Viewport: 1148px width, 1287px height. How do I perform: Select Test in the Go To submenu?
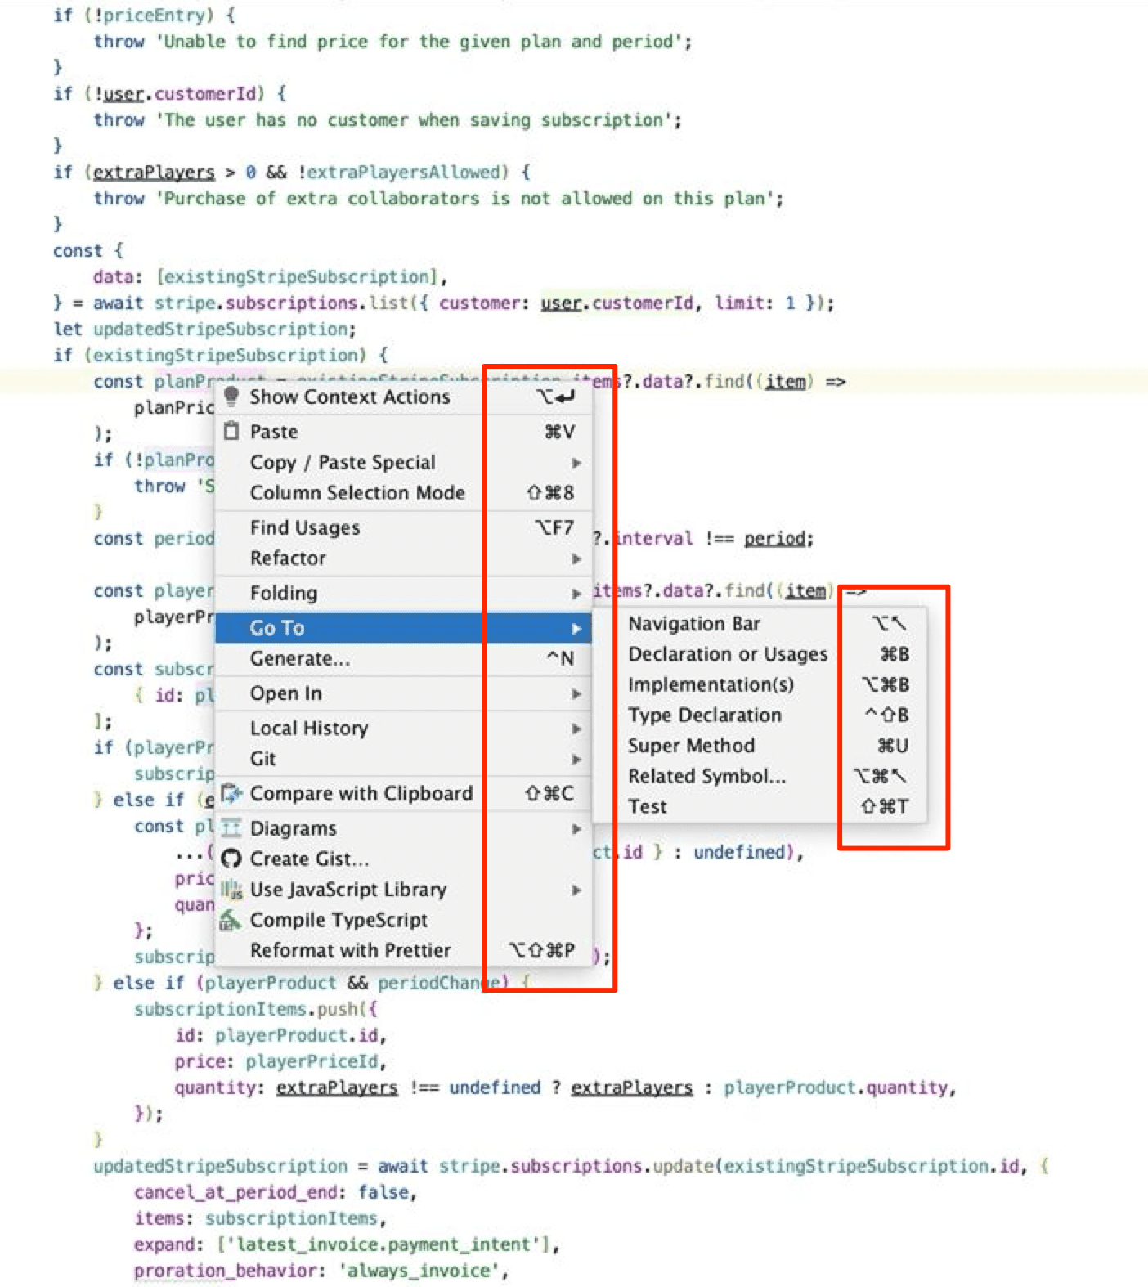pyautogui.click(x=760, y=806)
